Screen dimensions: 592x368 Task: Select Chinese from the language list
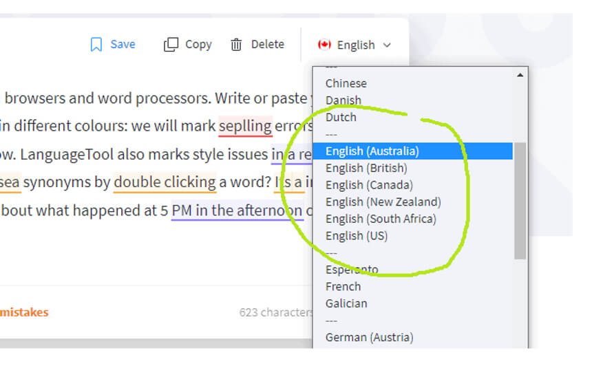(346, 83)
